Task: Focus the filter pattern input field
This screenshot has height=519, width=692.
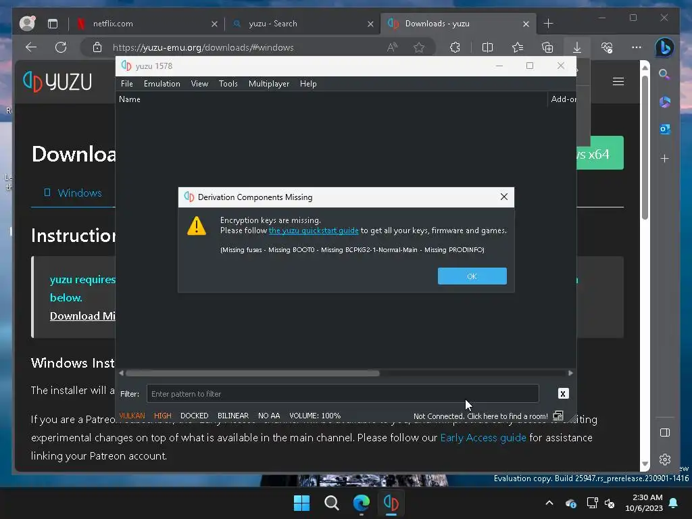Action: click(343, 394)
